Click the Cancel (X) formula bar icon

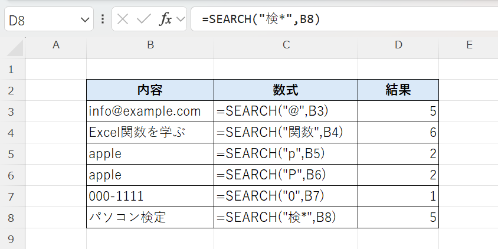click(x=123, y=19)
